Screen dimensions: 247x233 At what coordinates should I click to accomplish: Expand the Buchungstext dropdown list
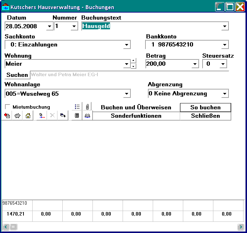tap(225, 26)
